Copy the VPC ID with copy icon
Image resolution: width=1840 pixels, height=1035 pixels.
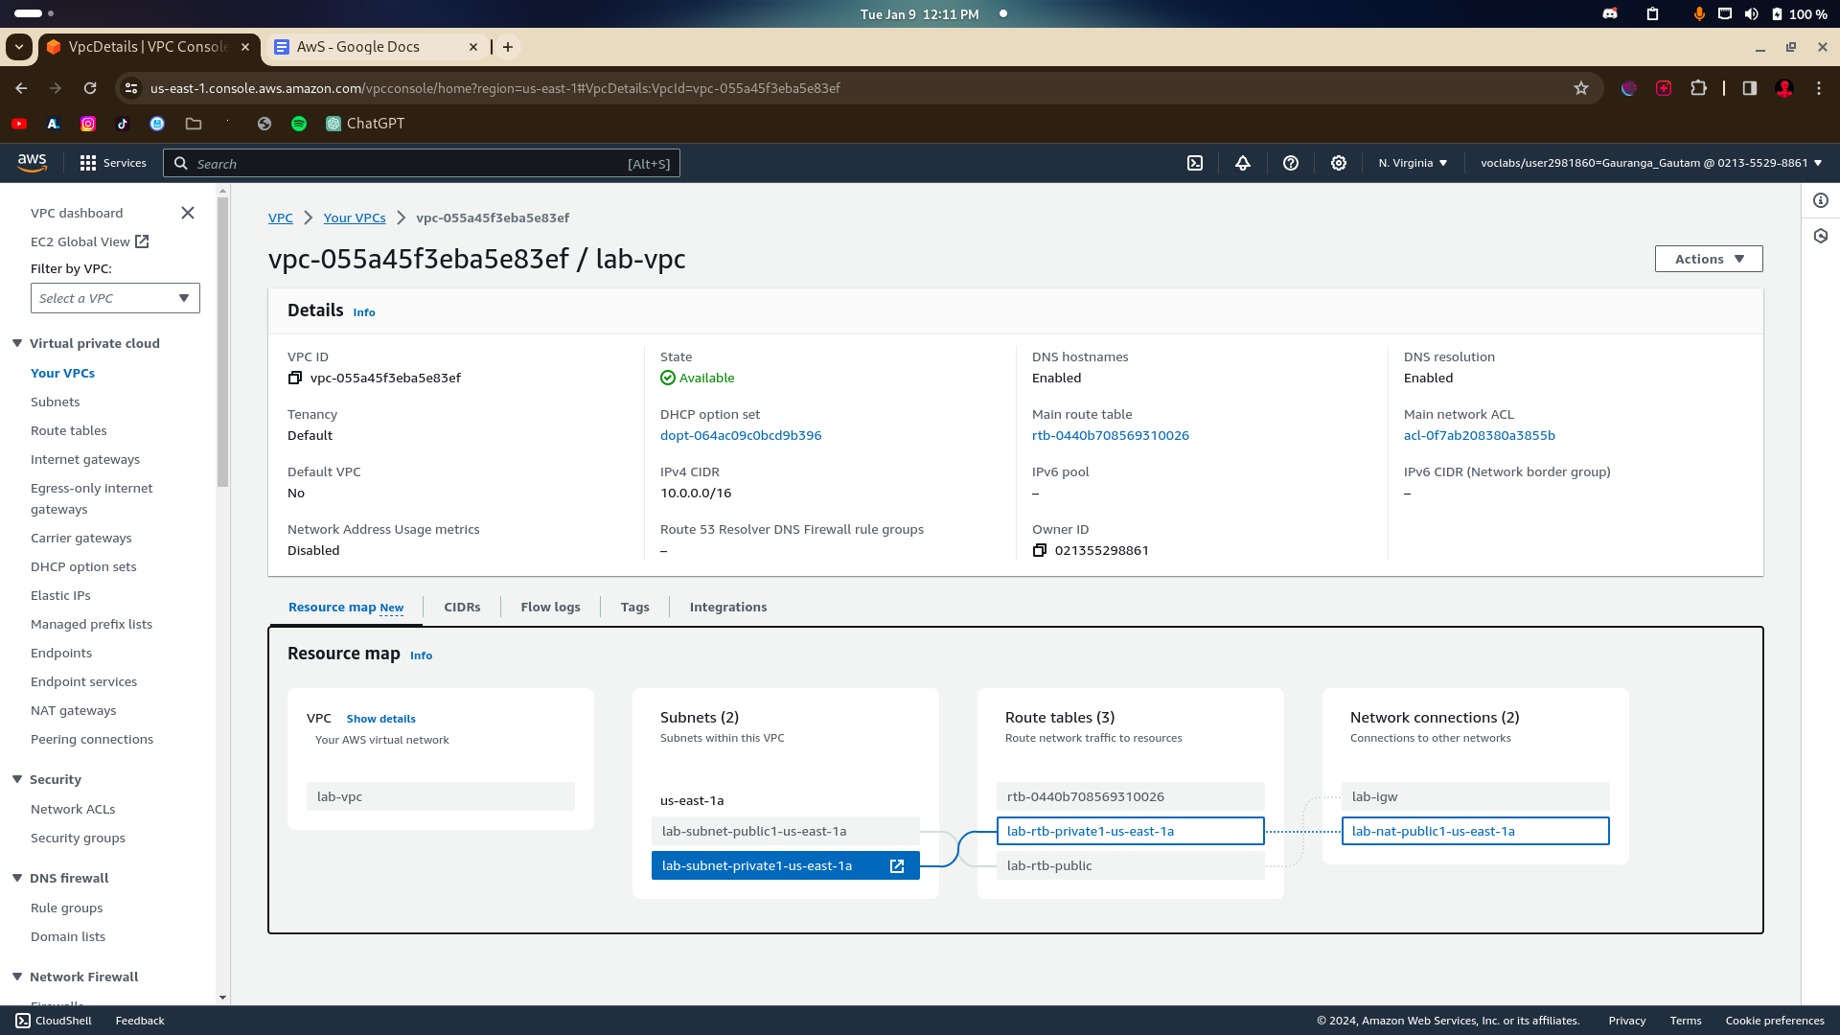click(295, 379)
